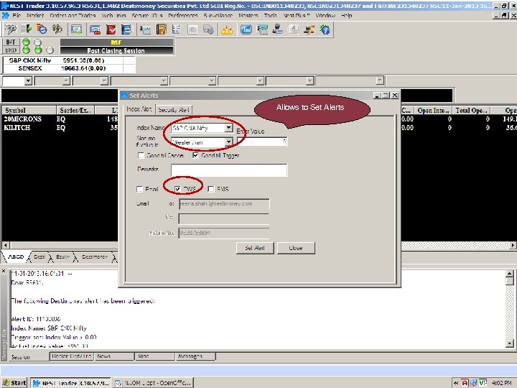The height and width of the screenshot is (388, 517).
Task: Switch to the Security Alert tab
Action: tap(174, 109)
